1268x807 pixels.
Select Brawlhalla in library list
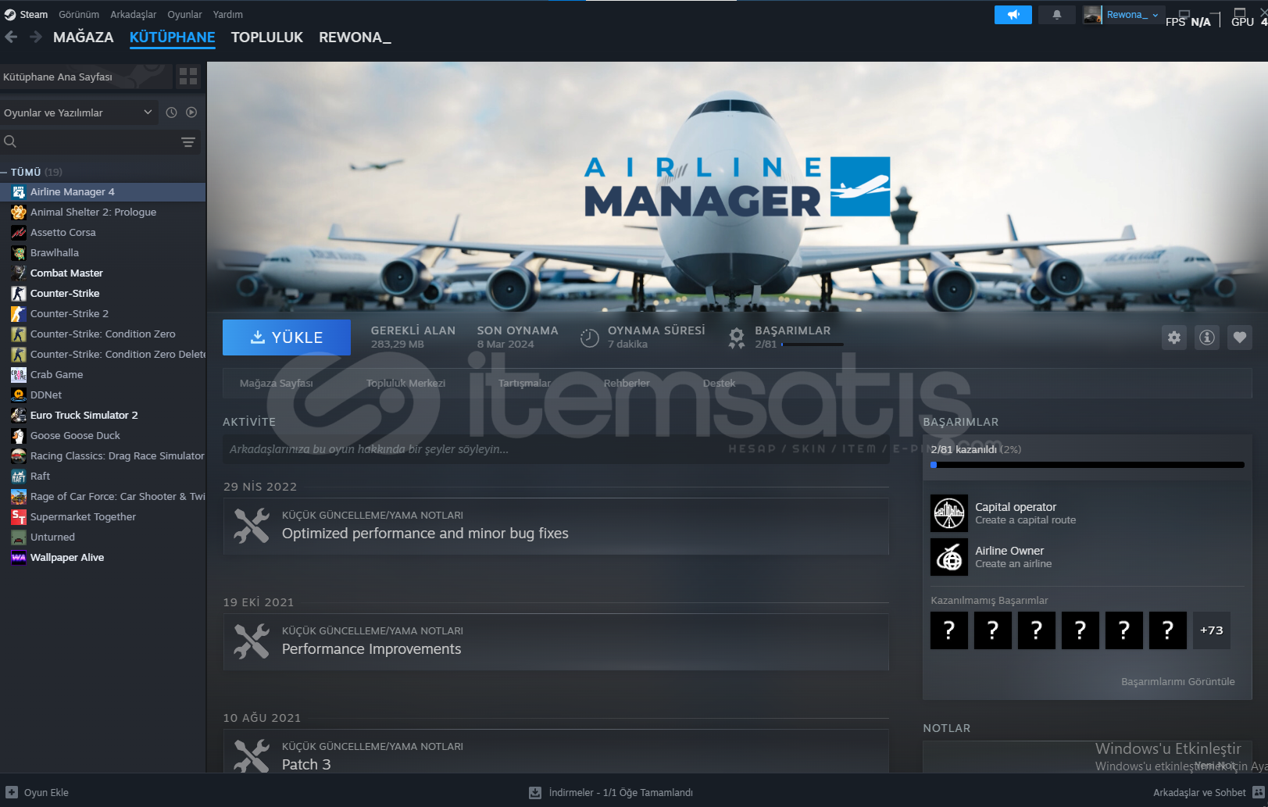102,252
